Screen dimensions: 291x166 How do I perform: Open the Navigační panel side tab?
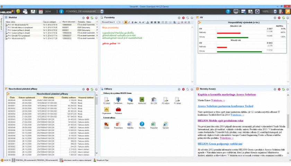1,24
